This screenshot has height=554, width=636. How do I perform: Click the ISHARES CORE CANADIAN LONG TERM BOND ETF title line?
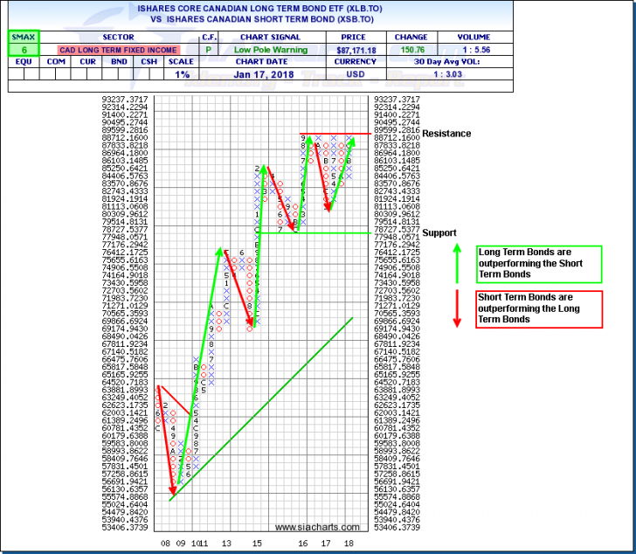click(259, 9)
